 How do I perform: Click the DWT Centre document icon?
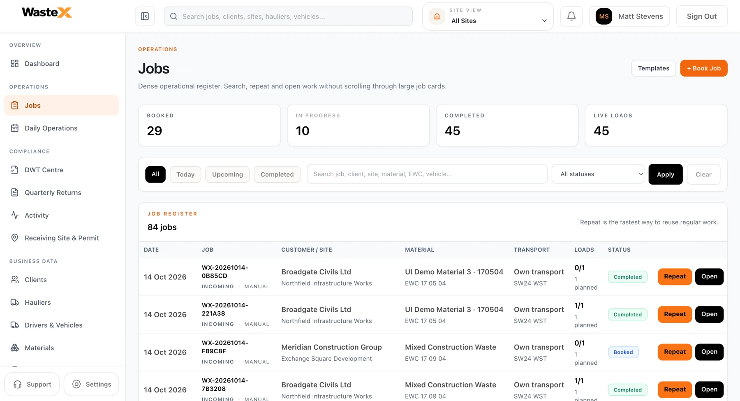15,170
